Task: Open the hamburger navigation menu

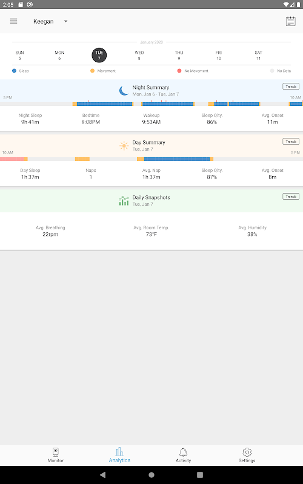Action: click(x=13, y=21)
